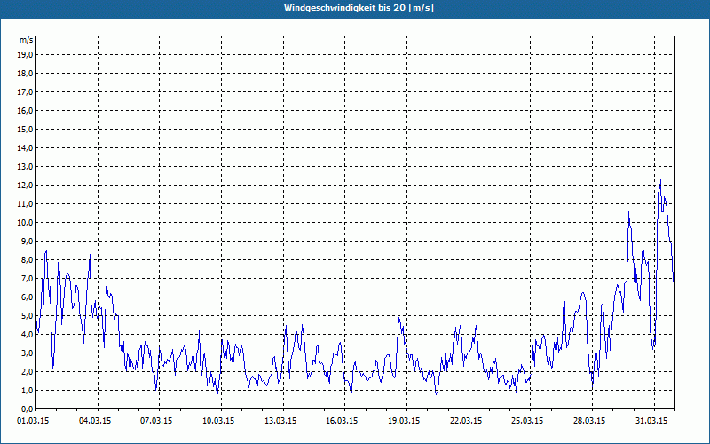
Task: Click the 16,0 y-axis label
Action: [x=25, y=110]
